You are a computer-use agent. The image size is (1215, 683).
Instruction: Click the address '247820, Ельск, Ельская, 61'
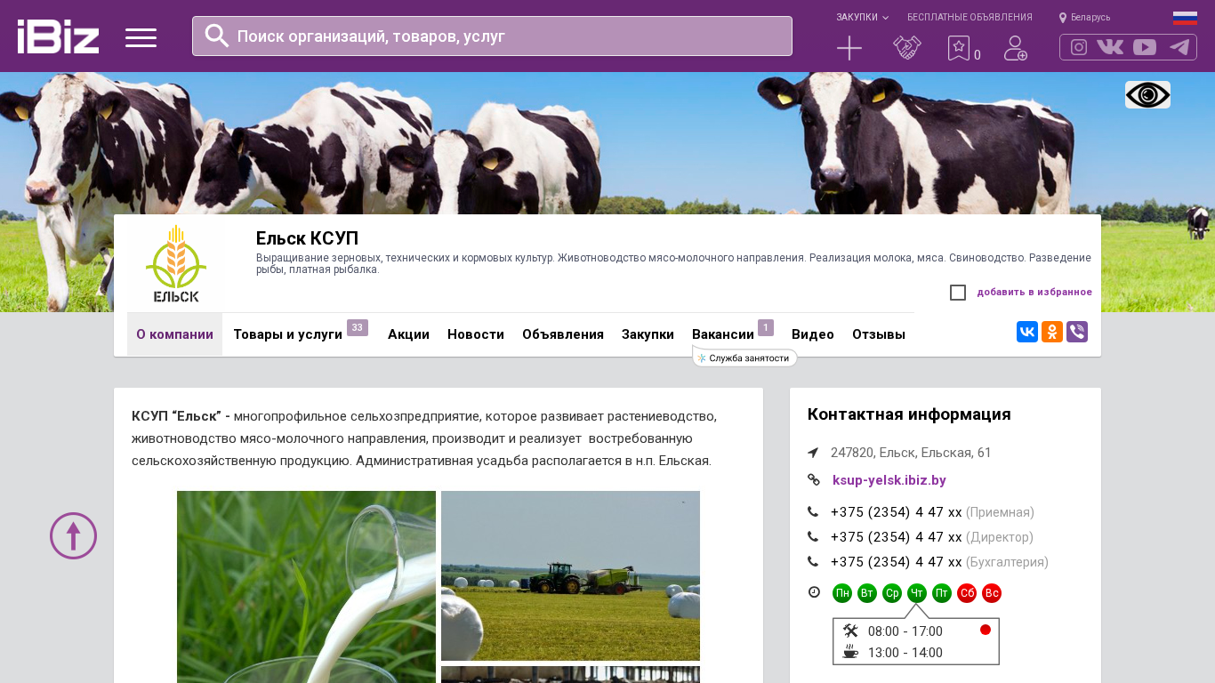[911, 453]
